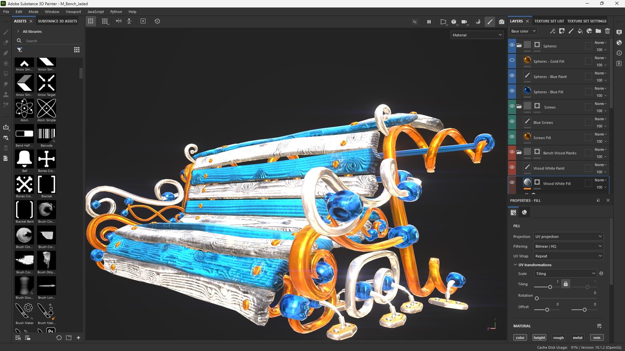The image size is (625, 351).
Task: Add a folder in the Layers panel
Action: [598, 31]
